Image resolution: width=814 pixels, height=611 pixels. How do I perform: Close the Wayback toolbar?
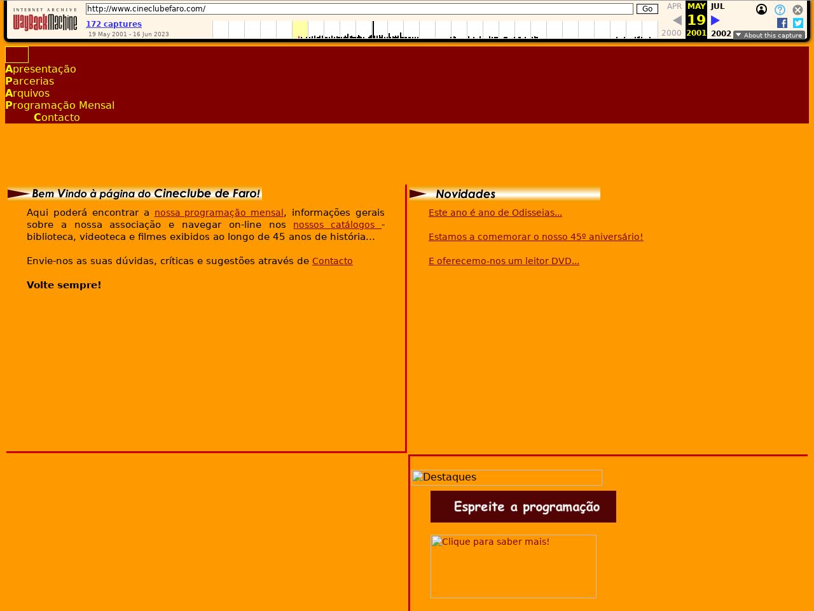797,10
